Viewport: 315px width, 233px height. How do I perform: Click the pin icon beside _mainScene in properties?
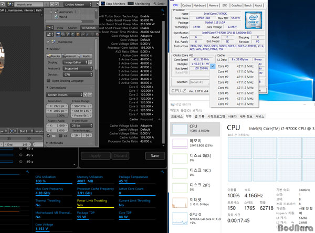coord(48,42)
